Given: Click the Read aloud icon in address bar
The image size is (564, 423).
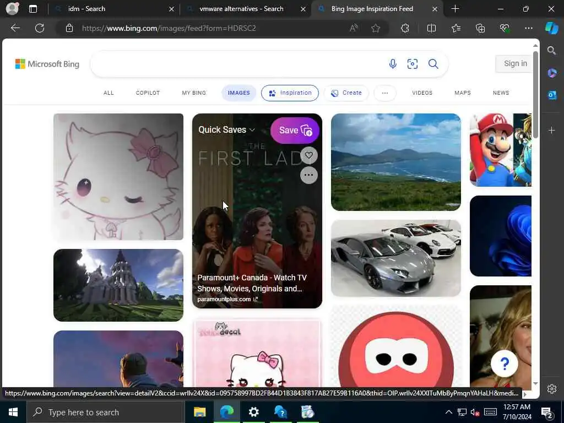Looking at the screenshot, I should coord(354,28).
